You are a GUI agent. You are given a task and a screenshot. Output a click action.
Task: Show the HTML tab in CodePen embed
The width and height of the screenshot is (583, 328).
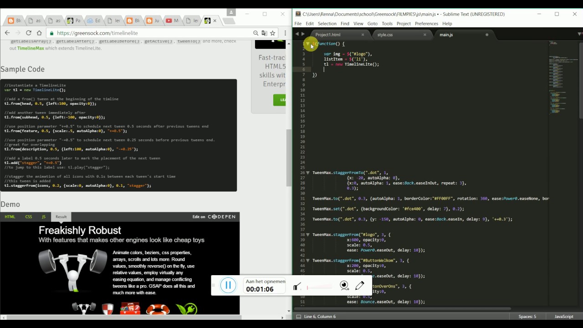click(10, 217)
